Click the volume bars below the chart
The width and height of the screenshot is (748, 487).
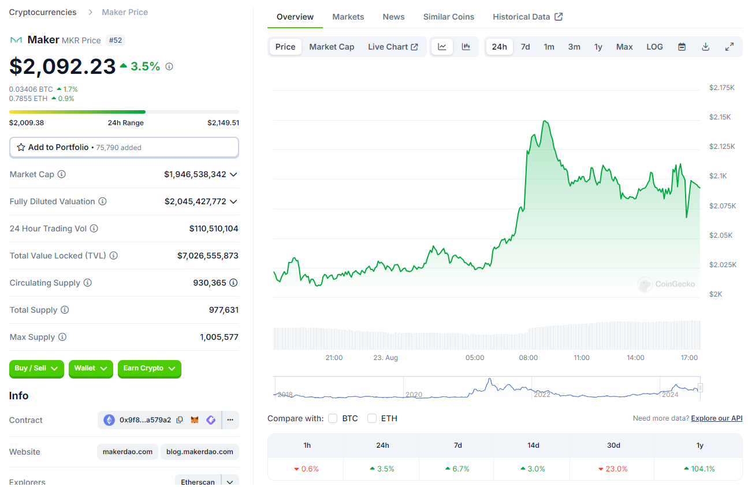pos(487,335)
